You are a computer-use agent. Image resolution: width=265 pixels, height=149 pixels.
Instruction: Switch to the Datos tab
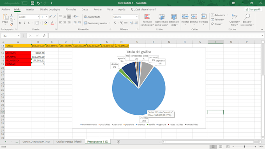[x=85, y=9]
